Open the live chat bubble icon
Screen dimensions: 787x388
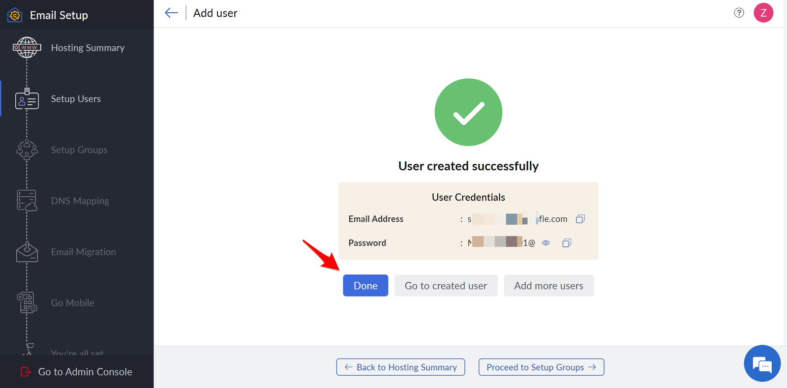[762, 364]
